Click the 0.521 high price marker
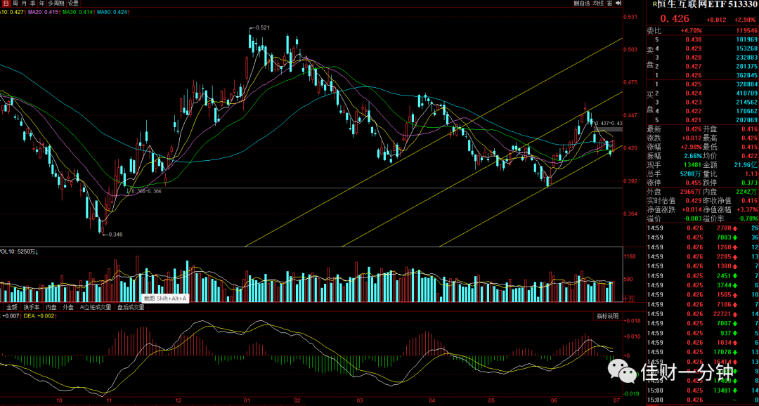 click(262, 27)
